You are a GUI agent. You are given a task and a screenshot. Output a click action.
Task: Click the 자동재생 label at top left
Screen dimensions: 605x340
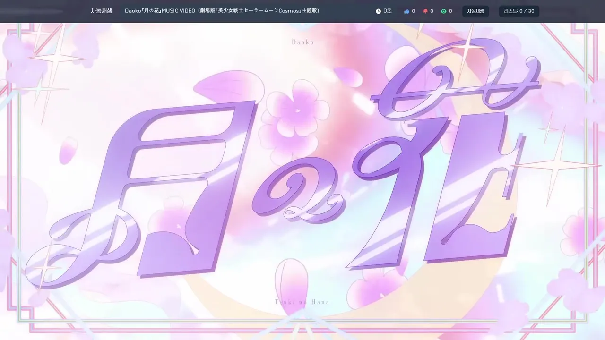pyautogui.click(x=101, y=11)
